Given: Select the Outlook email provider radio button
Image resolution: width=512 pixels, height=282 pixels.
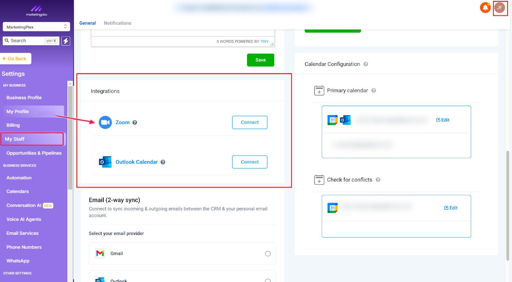Looking at the screenshot, I should 268,281.
